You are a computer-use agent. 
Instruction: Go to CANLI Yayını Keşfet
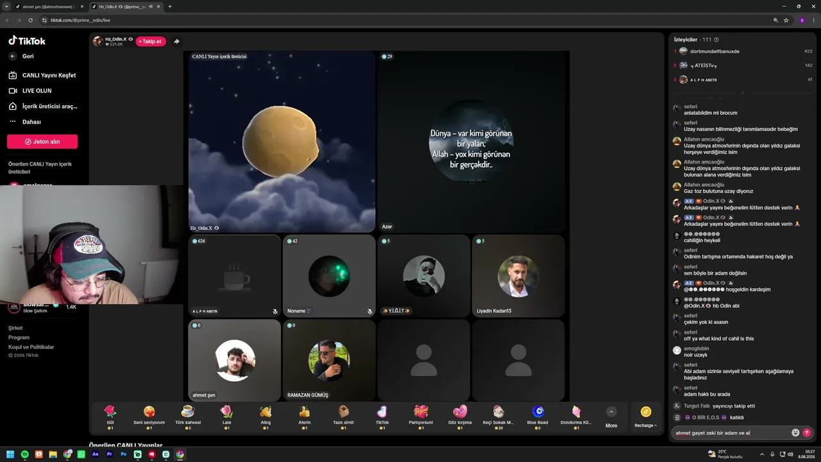click(x=42, y=75)
